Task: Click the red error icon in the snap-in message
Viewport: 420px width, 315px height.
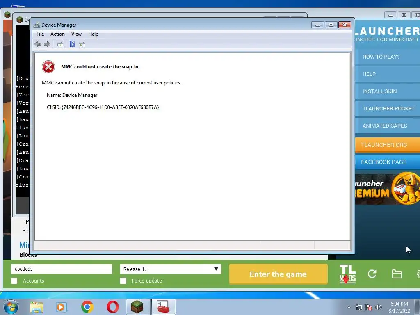Action: click(x=48, y=67)
